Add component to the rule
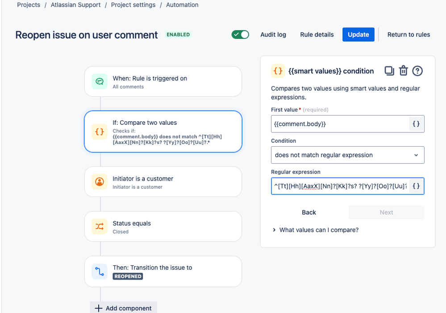 pos(124,308)
